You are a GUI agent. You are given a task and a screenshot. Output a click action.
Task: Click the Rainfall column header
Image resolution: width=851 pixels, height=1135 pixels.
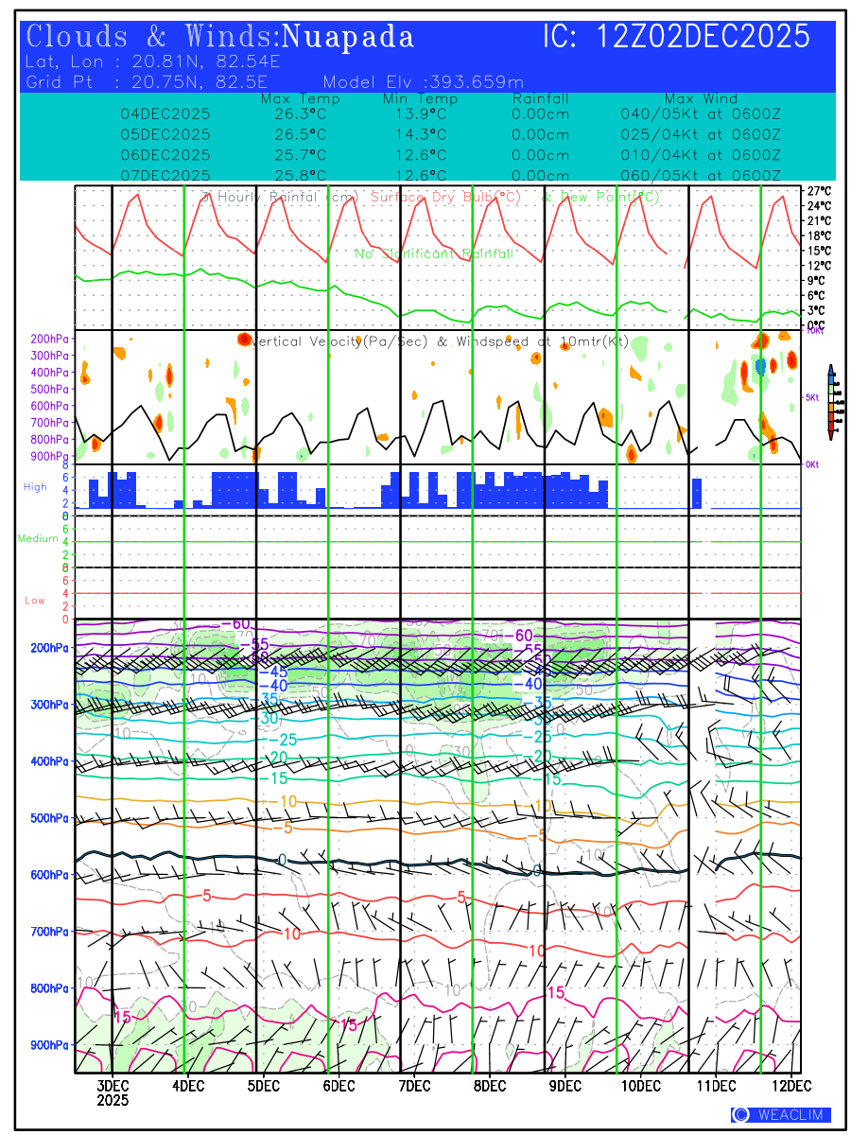click(540, 98)
